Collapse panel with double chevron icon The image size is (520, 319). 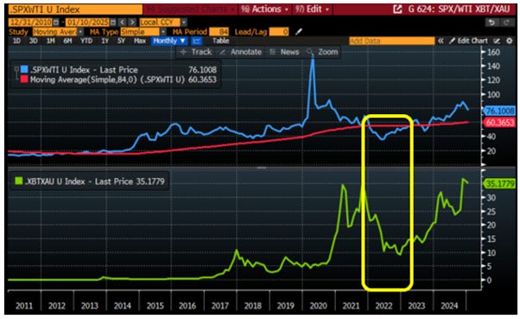tap(441, 41)
